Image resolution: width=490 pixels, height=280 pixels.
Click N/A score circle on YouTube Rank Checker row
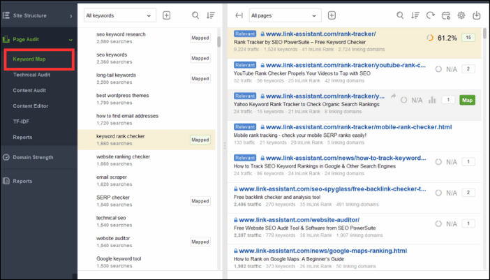pyautogui.click(x=438, y=69)
